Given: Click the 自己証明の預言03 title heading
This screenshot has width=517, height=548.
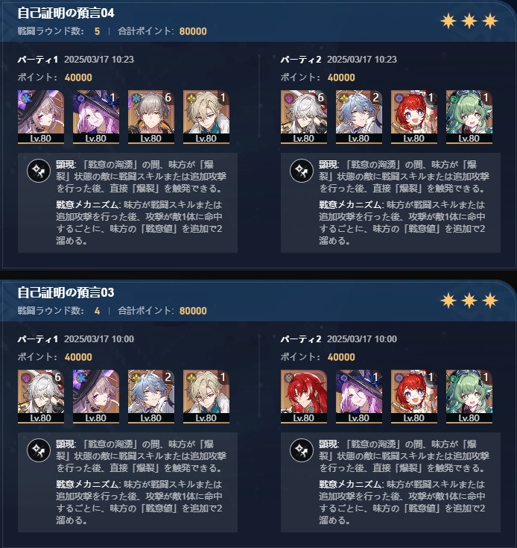Looking at the screenshot, I should (66, 292).
